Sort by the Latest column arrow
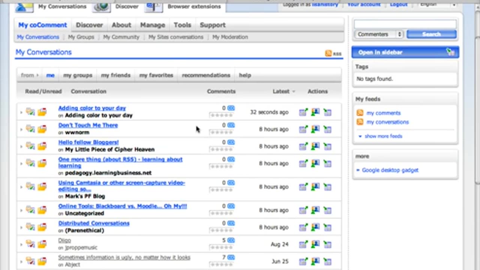The width and height of the screenshot is (480, 270). click(x=293, y=91)
